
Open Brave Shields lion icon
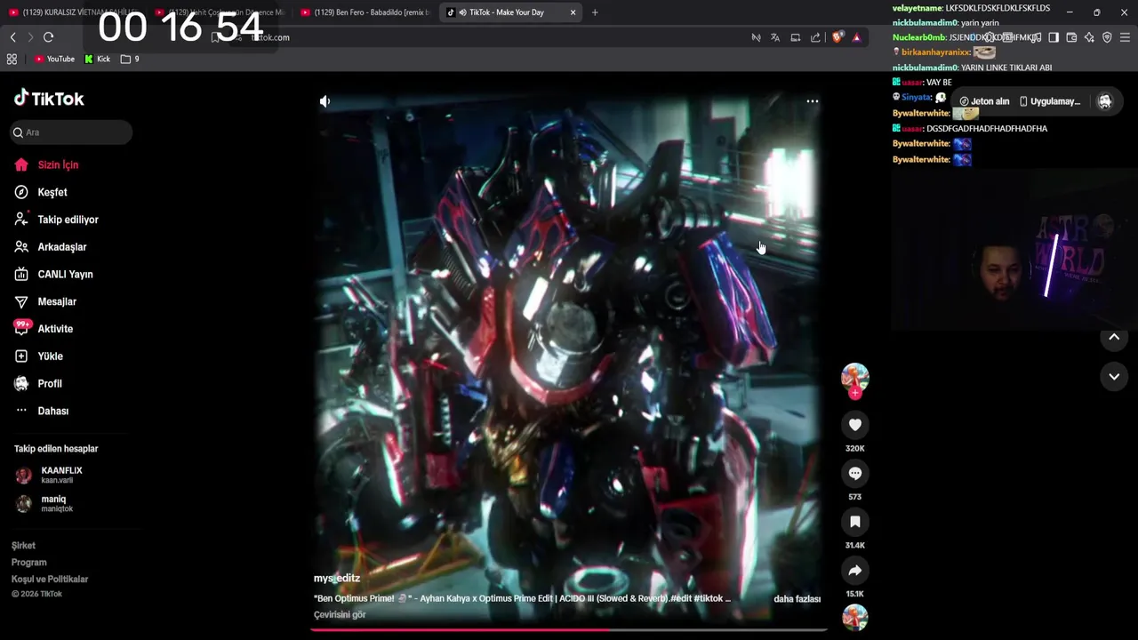(x=837, y=37)
